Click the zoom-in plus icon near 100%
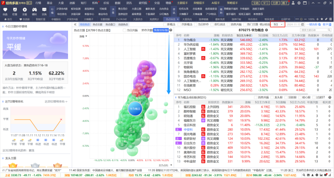 [318, 19]
